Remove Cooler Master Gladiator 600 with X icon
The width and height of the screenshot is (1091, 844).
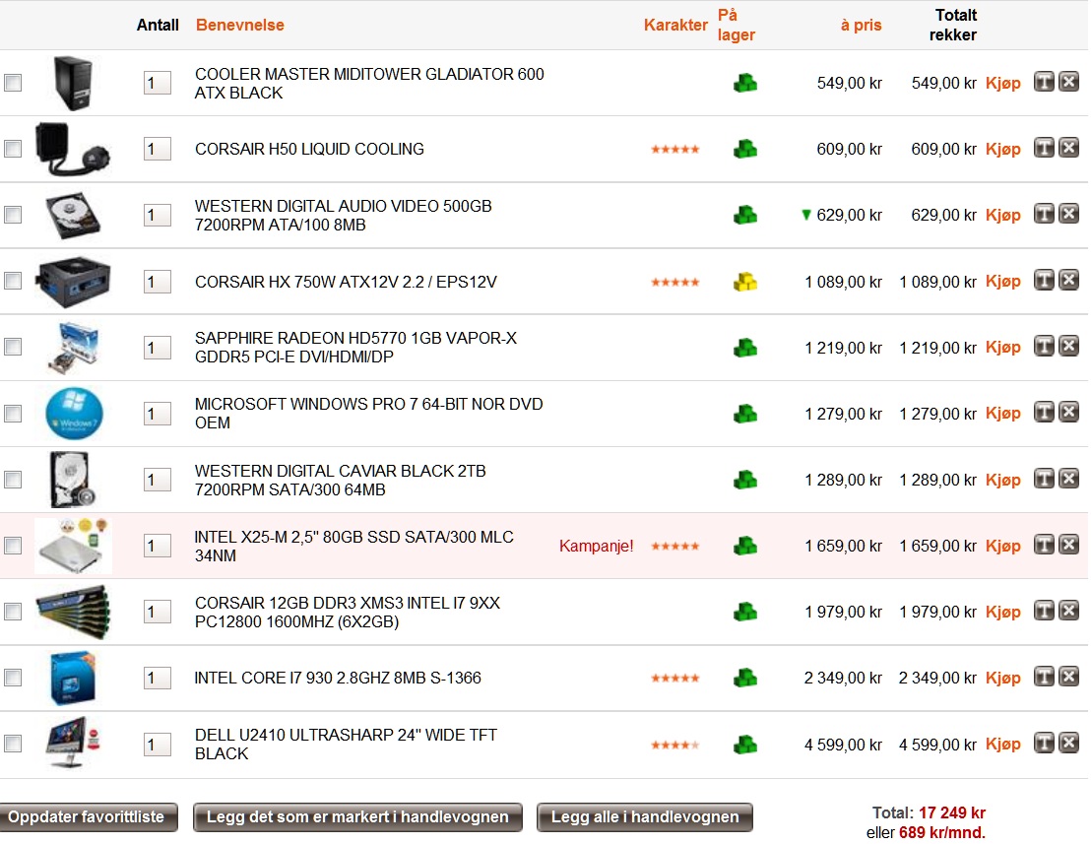point(1068,82)
